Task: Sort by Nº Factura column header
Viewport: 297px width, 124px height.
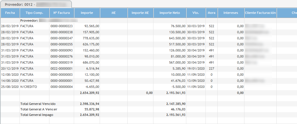Action: 61,13
